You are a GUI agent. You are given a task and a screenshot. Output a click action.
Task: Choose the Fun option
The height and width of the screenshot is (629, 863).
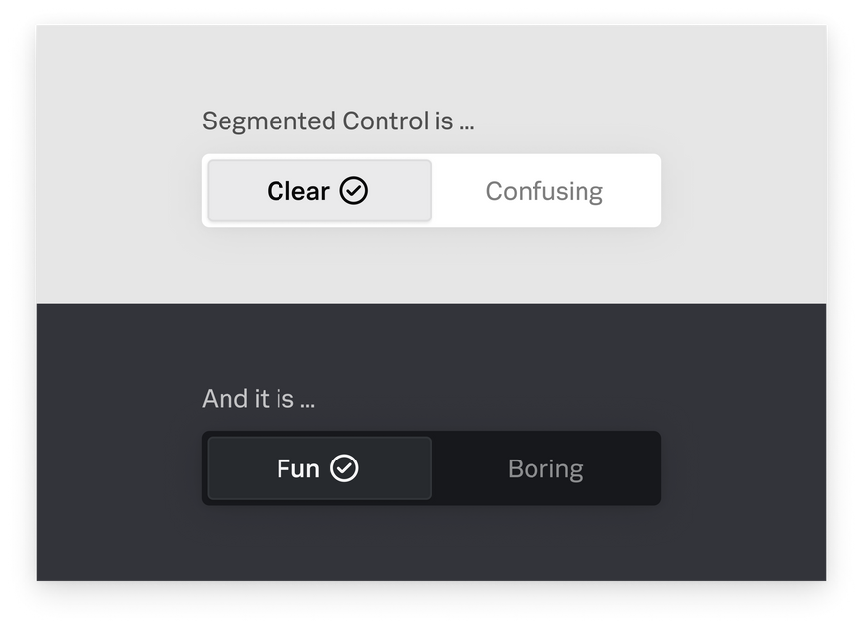[320, 468]
